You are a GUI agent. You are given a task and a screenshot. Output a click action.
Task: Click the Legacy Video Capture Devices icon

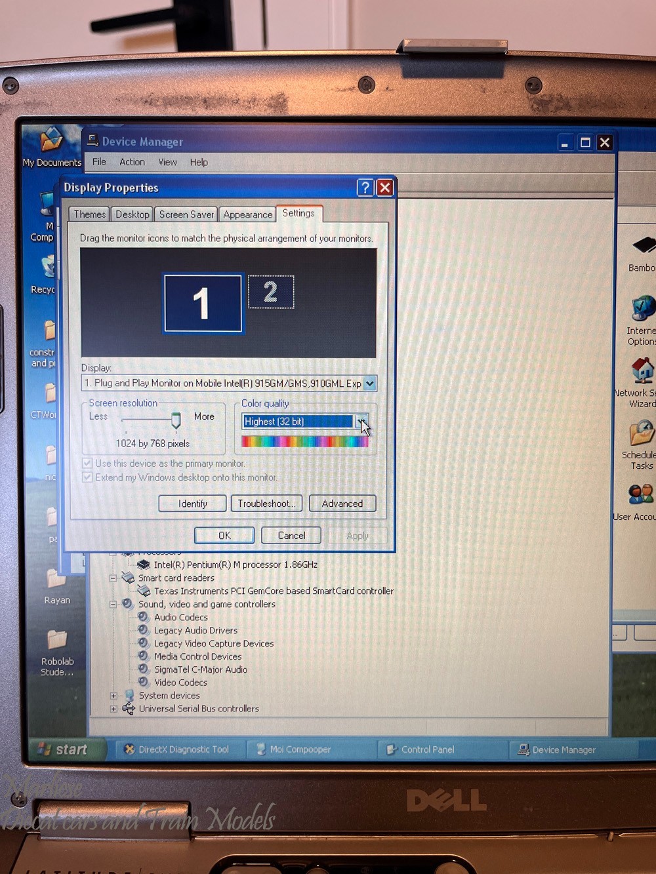pos(144,643)
